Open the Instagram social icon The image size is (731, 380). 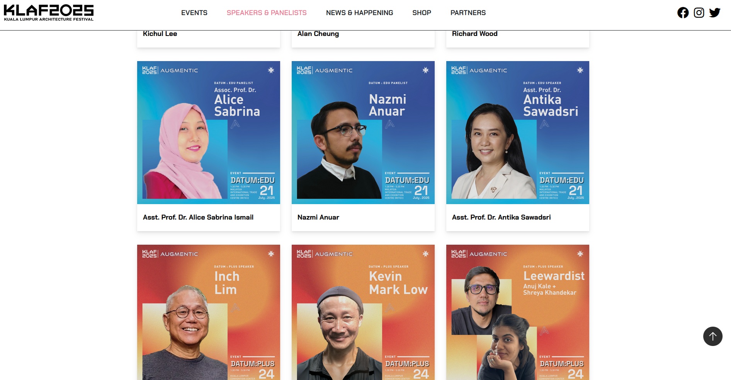pos(699,13)
